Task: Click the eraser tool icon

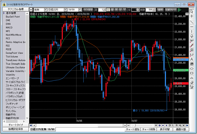Action: click(192, 82)
